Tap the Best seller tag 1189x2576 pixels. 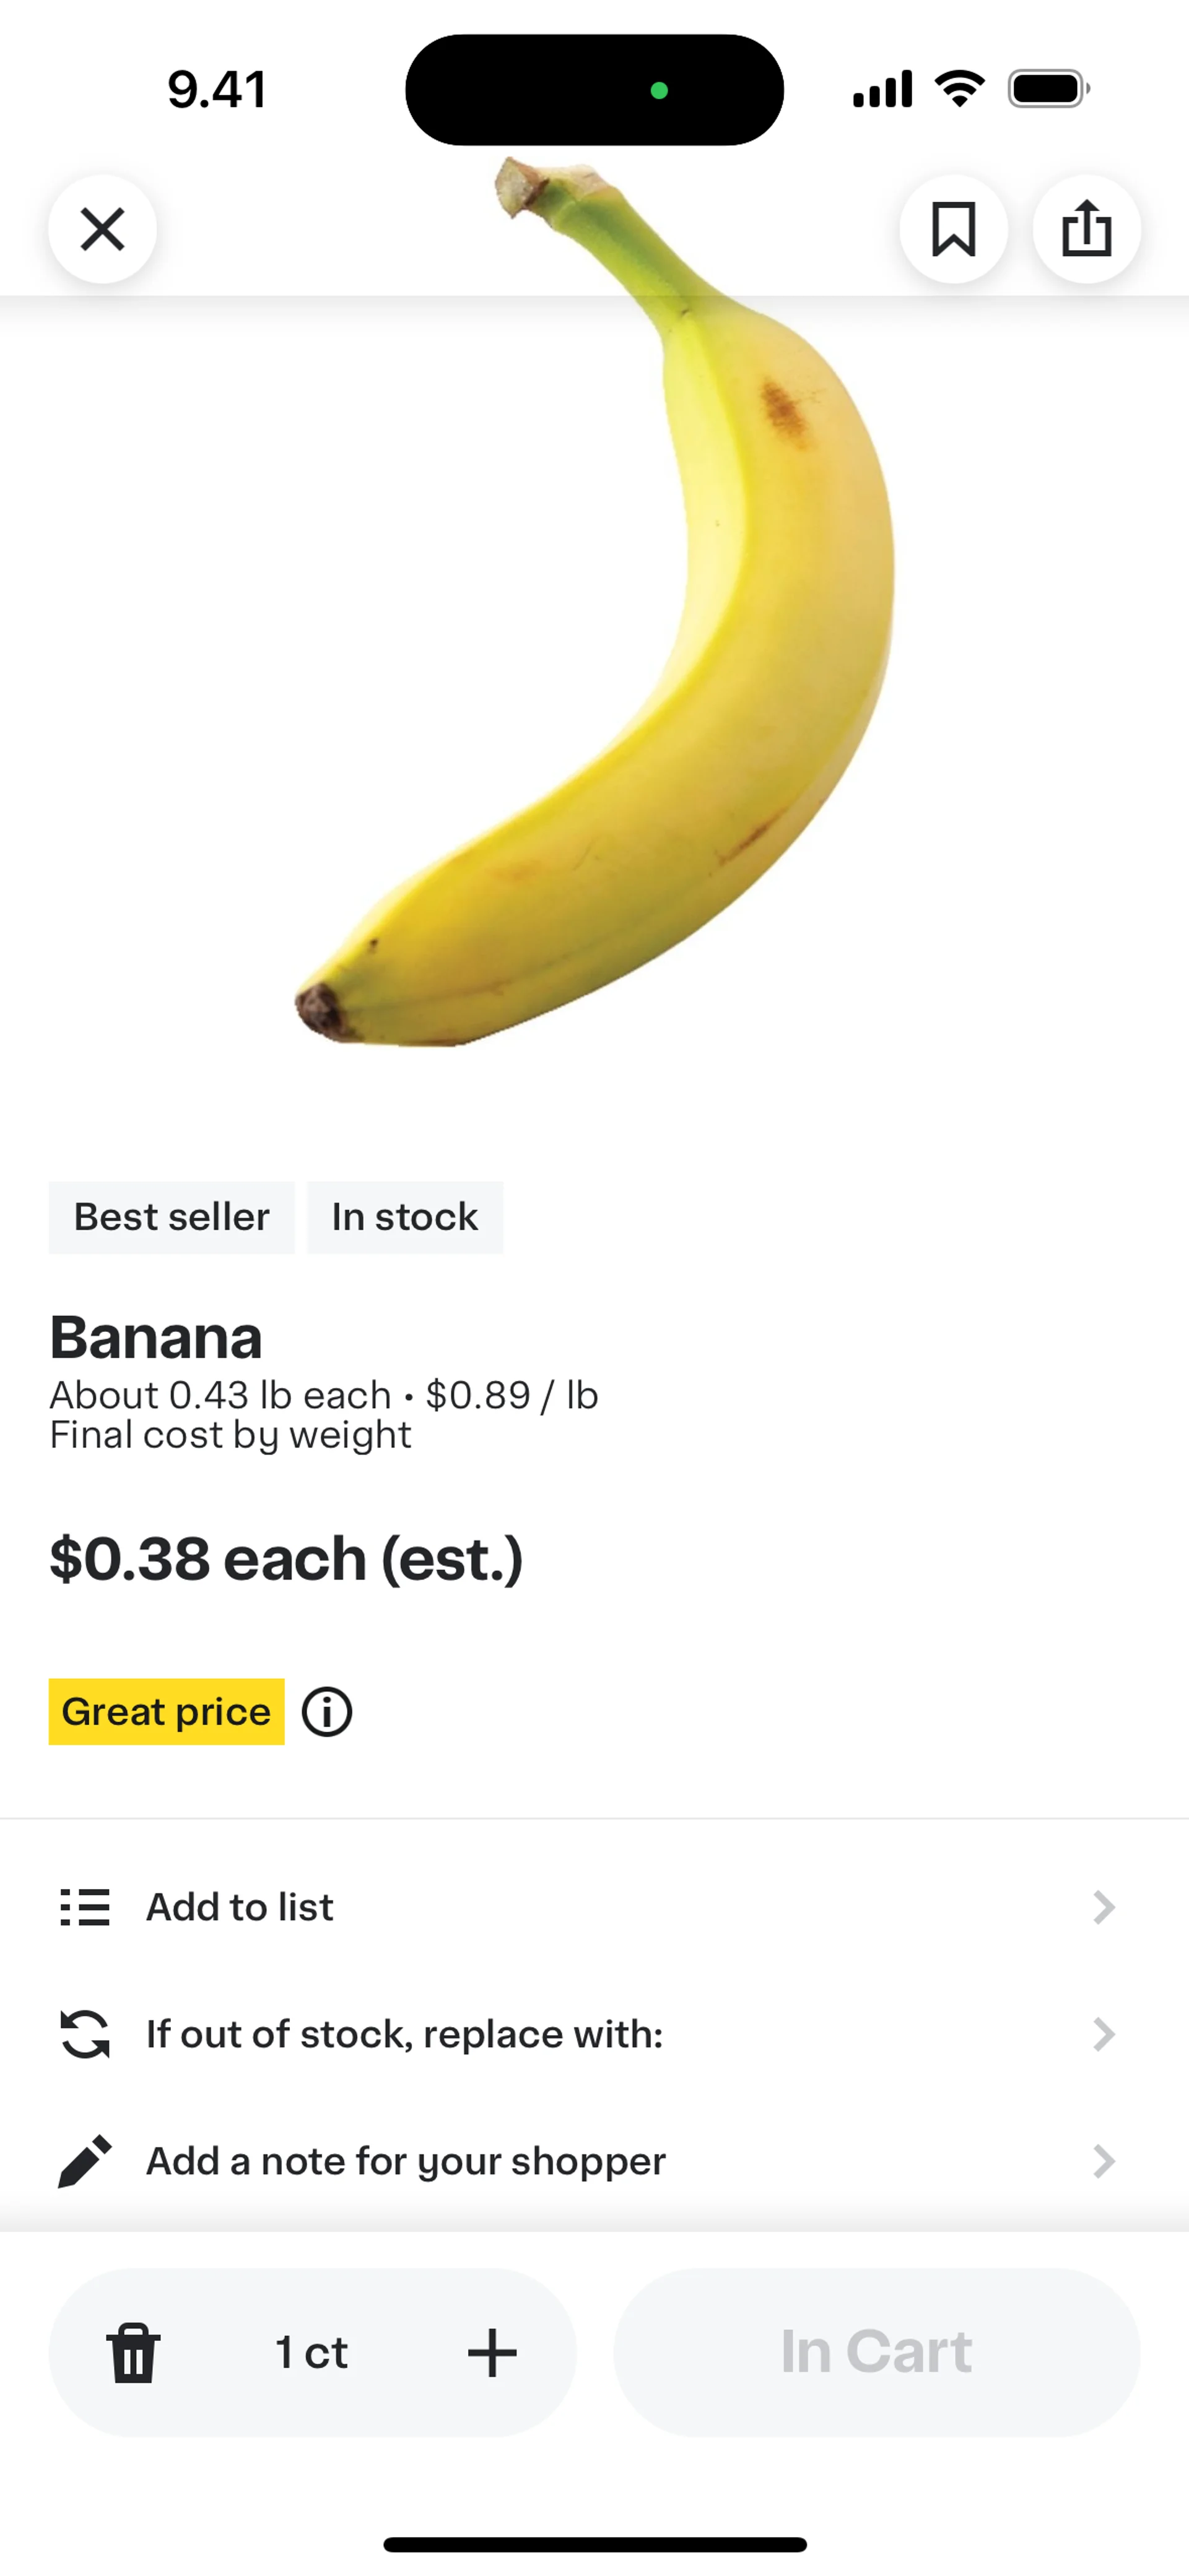171,1217
